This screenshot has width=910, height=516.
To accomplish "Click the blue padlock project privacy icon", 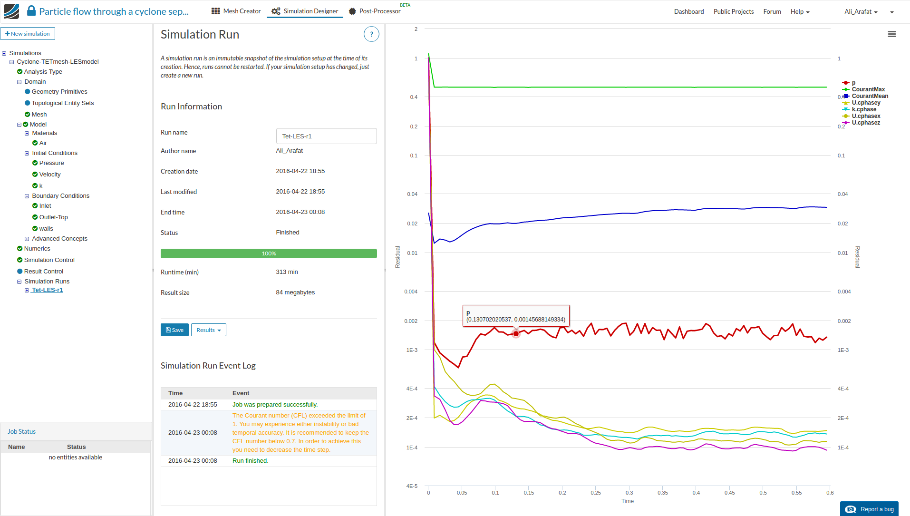I will point(31,11).
